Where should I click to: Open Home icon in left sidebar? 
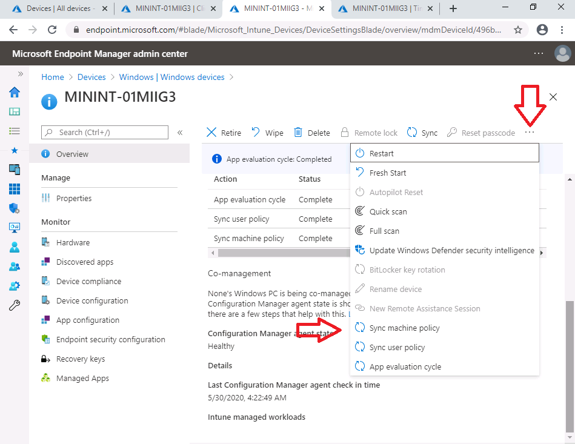[15, 93]
